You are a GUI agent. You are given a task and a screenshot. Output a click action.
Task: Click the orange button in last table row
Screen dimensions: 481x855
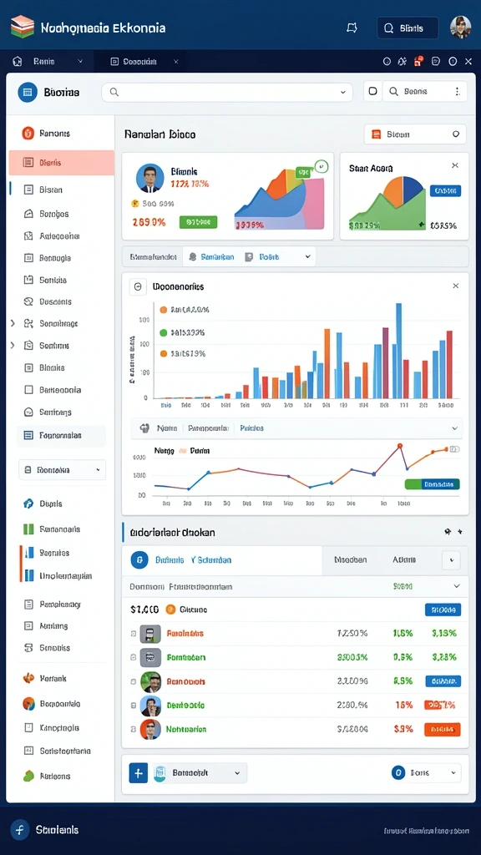(443, 729)
